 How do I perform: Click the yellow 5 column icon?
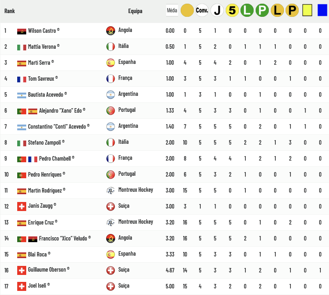pyautogui.click(x=232, y=11)
